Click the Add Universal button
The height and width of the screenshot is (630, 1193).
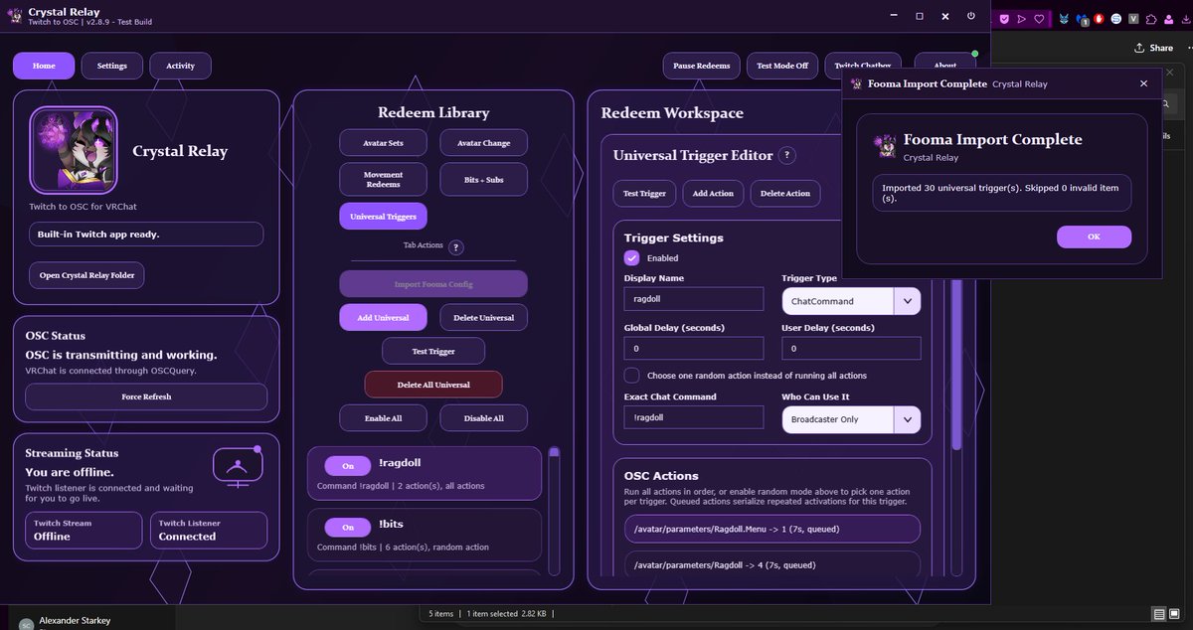point(384,317)
